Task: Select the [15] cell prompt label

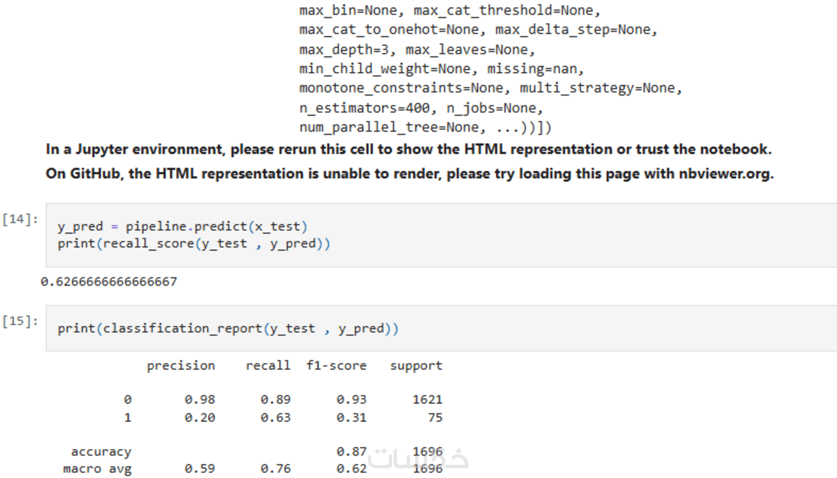Action: tap(20, 321)
